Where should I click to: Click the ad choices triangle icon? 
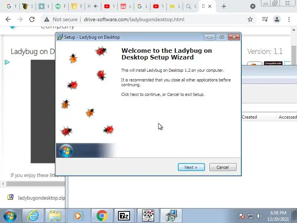point(7,62)
